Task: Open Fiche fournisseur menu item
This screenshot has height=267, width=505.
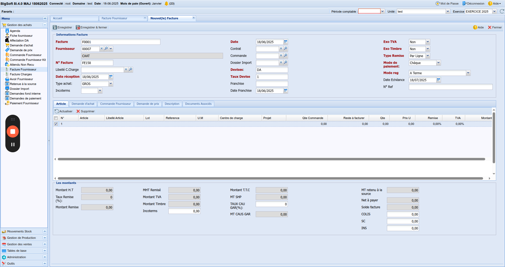Action: coord(21,36)
